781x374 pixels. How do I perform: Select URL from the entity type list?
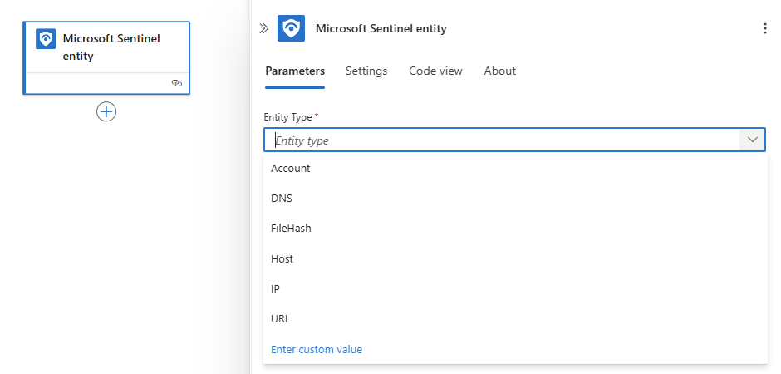point(281,318)
